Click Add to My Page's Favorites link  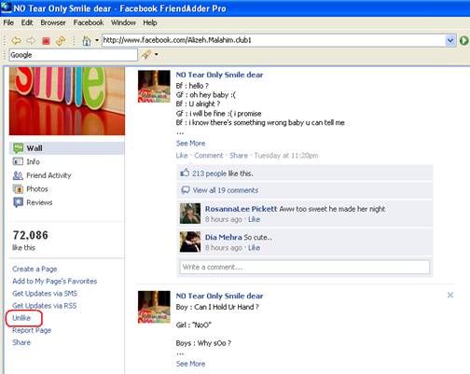[x=55, y=281]
